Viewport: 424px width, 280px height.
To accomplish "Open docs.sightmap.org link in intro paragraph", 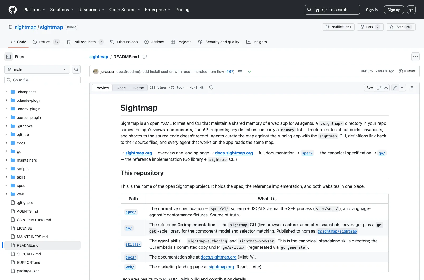I will (234, 153).
